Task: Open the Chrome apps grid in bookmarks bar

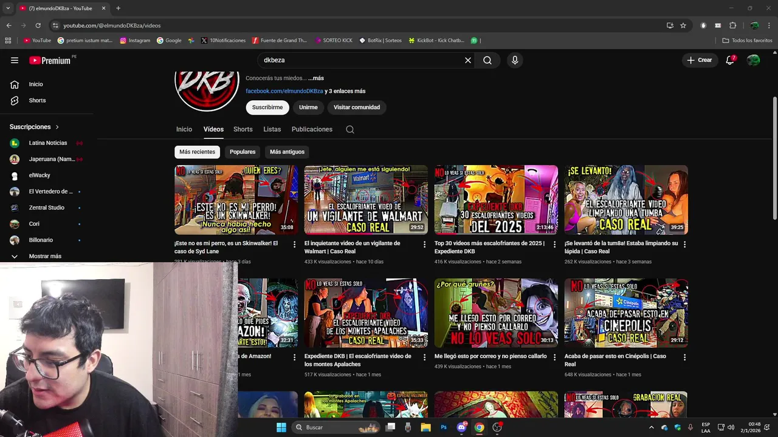Action: 8,41
